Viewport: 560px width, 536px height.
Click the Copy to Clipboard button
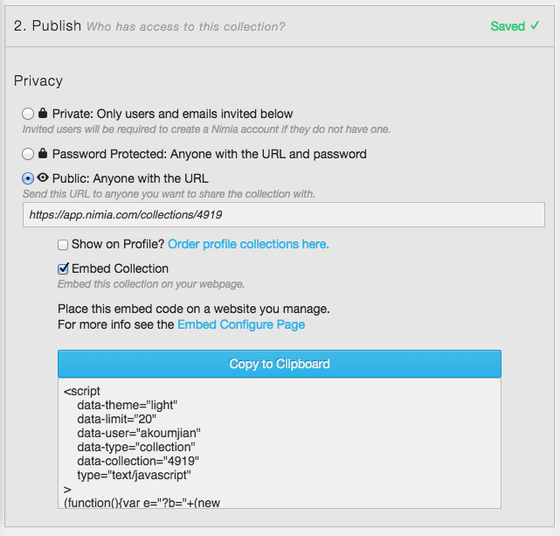pos(280,364)
